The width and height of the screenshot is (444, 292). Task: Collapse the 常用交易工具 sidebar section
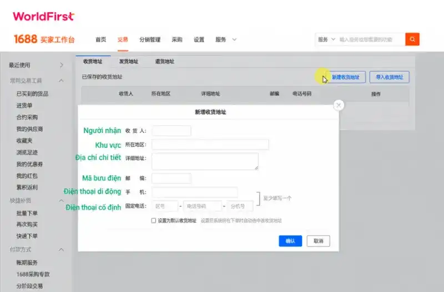(x=61, y=81)
